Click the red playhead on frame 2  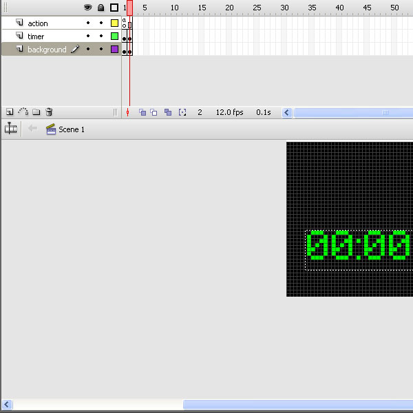pos(129,8)
